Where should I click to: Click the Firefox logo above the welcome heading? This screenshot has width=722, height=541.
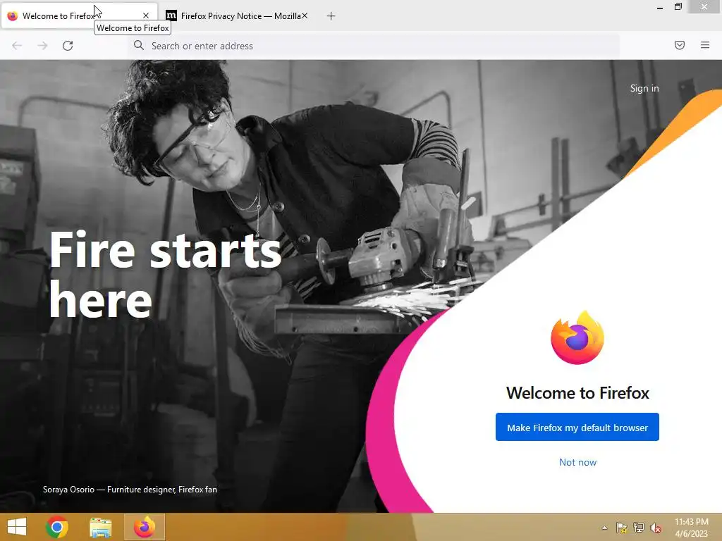[x=577, y=337]
